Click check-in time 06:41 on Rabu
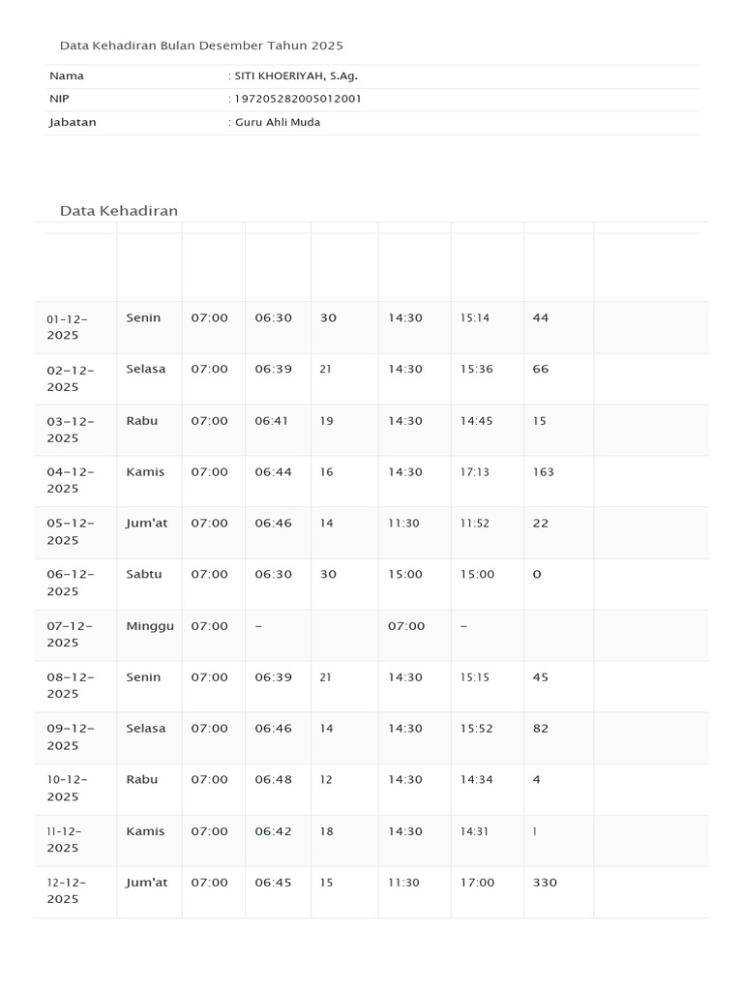 271,421
